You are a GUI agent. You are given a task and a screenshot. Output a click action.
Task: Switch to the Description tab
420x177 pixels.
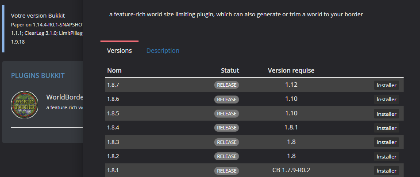pyautogui.click(x=163, y=51)
